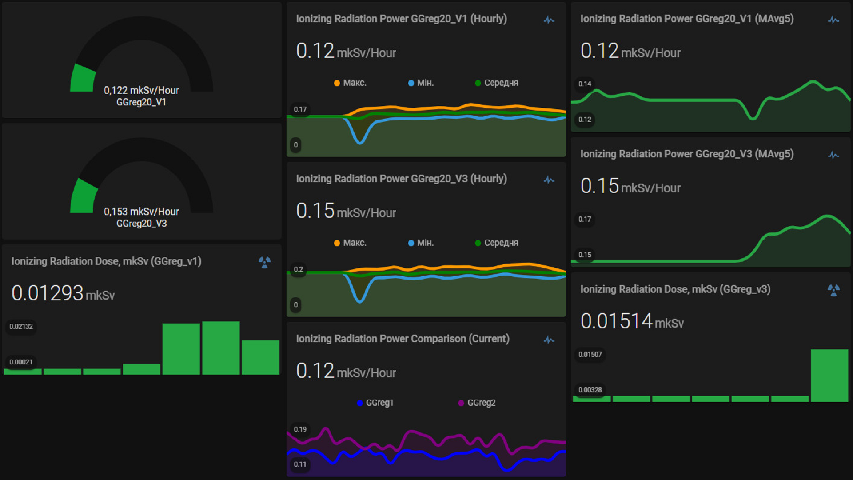Click pulse icon on Radiation Power Comparison card
This screenshot has width=853, height=480.
[x=549, y=340]
